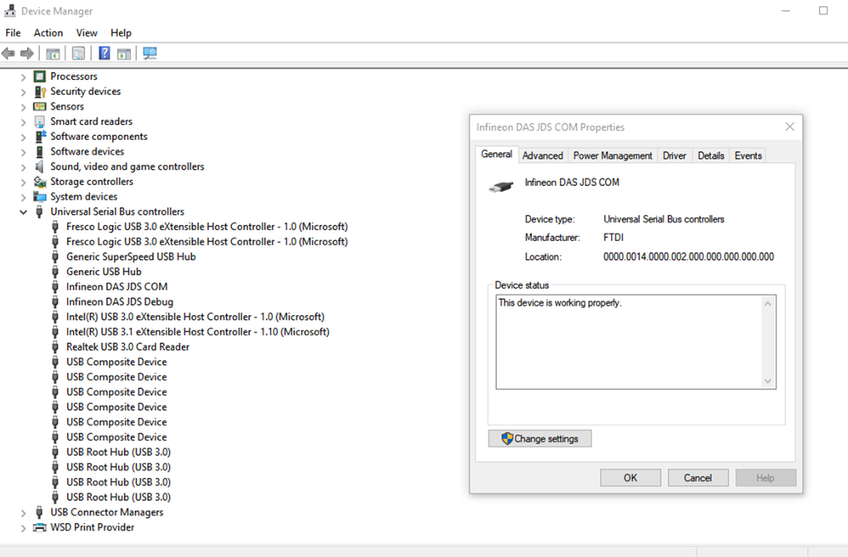Switch to the Driver tab
The width and height of the screenshot is (848, 557).
pos(674,155)
